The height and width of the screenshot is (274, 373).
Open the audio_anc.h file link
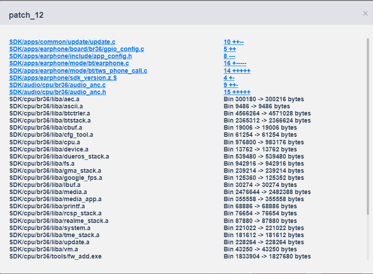point(57,92)
